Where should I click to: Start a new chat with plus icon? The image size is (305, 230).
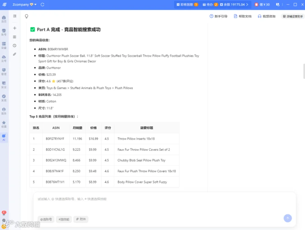[x=15, y=28]
